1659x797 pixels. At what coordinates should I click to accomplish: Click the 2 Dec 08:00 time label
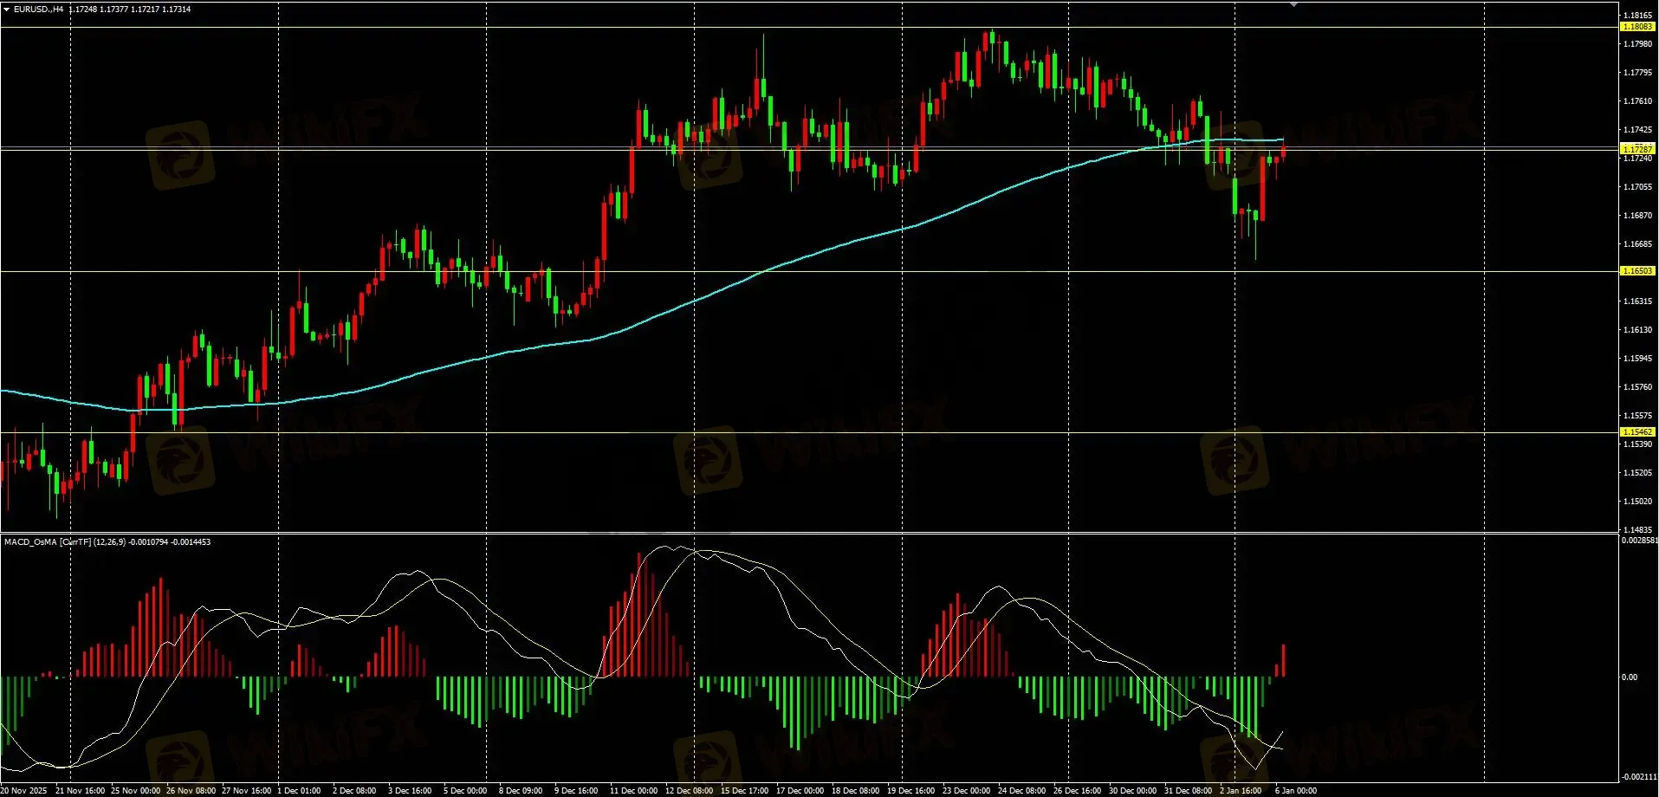(354, 791)
